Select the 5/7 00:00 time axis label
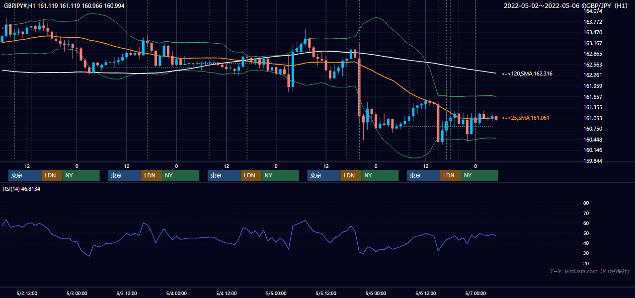Image resolution: width=635 pixels, height=298 pixels. click(476, 293)
